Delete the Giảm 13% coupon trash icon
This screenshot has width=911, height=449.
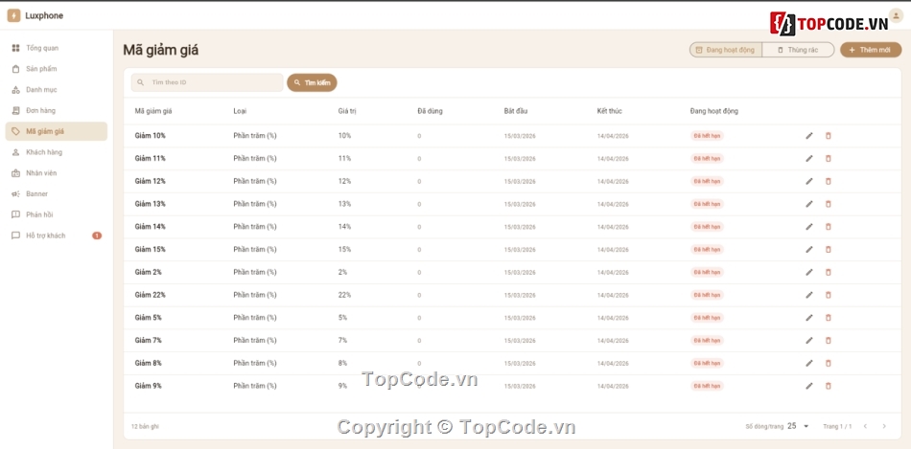(x=829, y=204)
